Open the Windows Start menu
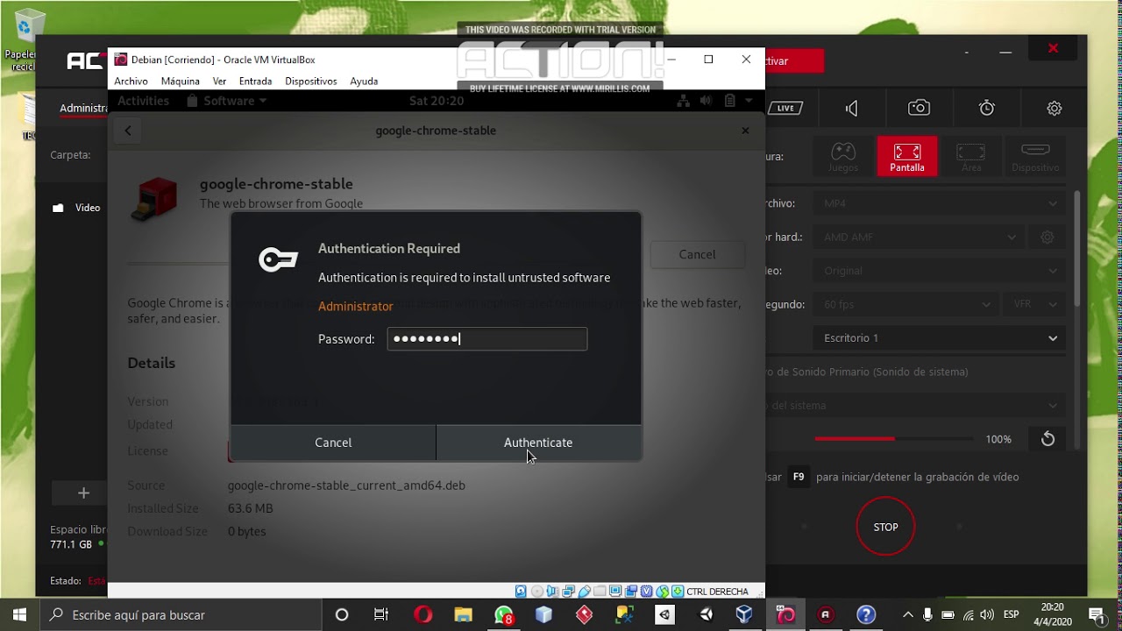Image resolution: width=1122 pixels, height=631 pixels. [x=19, y=614]
